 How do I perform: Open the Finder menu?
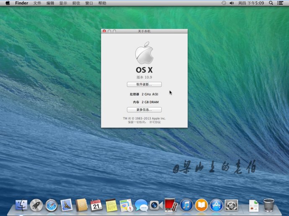tap(21, 3)
